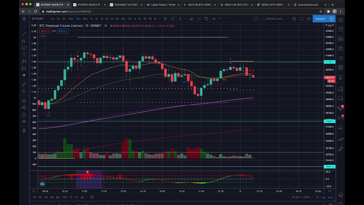This screenshot has height=205, width=364.
Task: Select the W weekly timeframe
Action: [x=155, y=19]
